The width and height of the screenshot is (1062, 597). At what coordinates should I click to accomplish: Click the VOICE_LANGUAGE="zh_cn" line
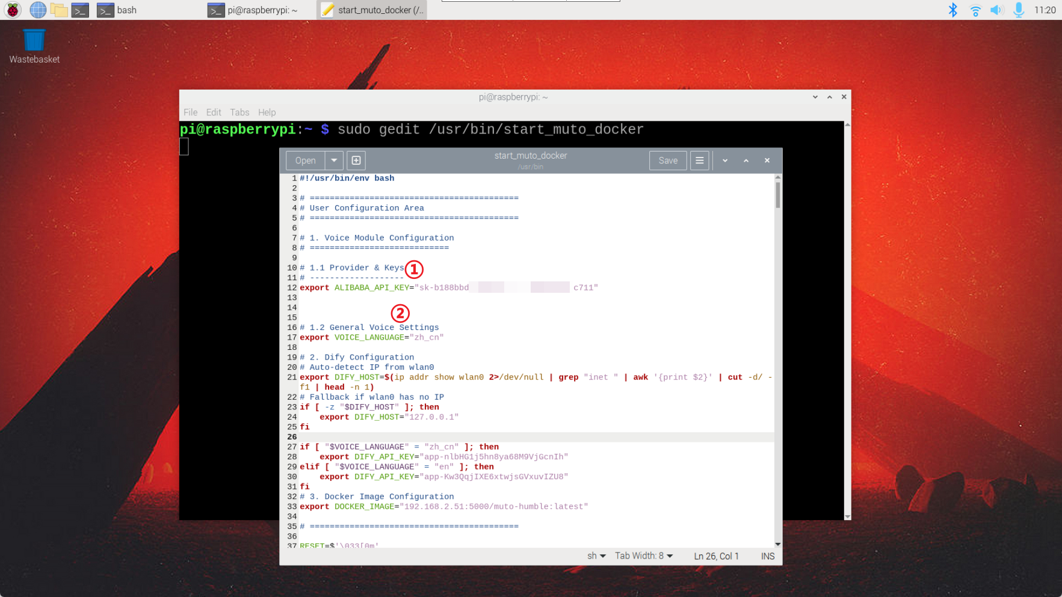point(372,338)
